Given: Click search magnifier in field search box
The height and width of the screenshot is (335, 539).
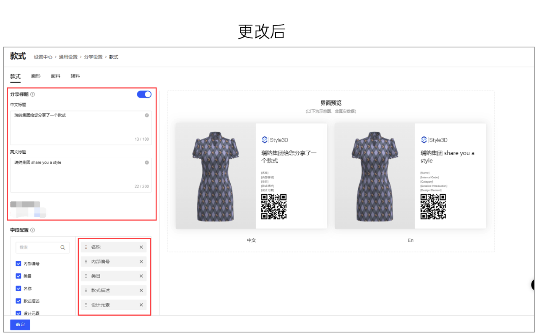Looking at the screenshot, I should (x=63, y=247).
